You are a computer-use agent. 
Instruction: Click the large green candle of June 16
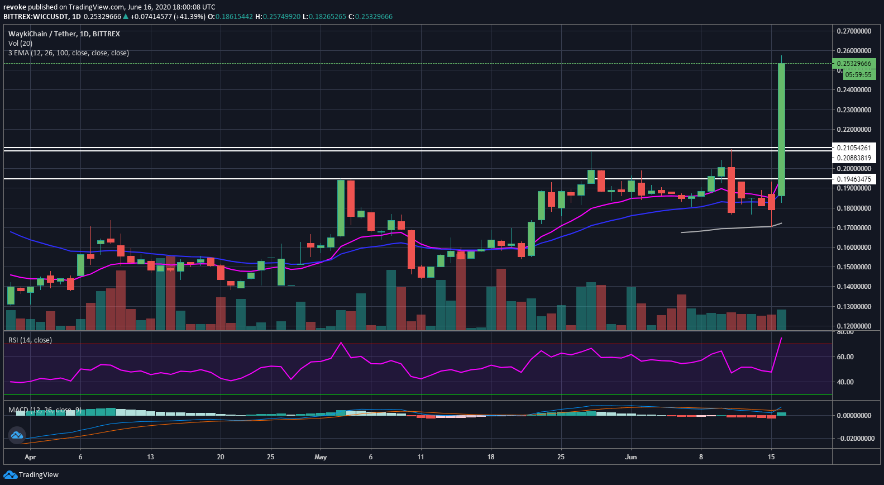click(781, 130)
